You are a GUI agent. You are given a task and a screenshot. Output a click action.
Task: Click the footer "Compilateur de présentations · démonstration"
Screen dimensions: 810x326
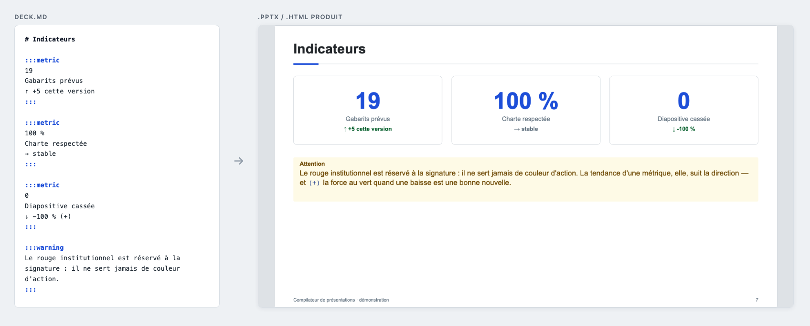pyautogui.click(x=341, y=300)
